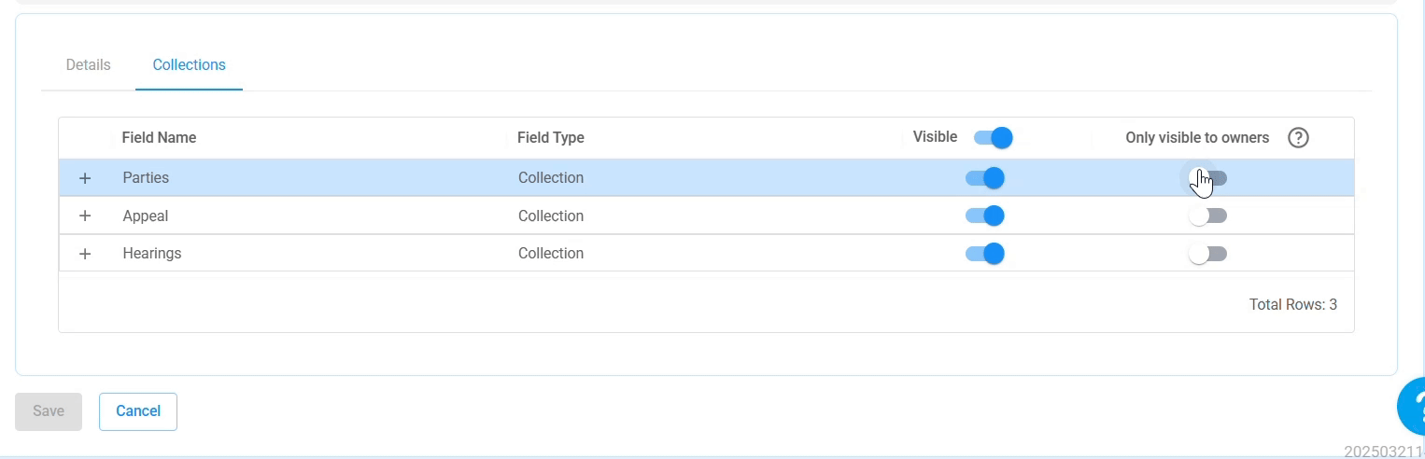1425x459 pixels.
Task: Switch to the Details tab
Action: click(x=89, y=65)
